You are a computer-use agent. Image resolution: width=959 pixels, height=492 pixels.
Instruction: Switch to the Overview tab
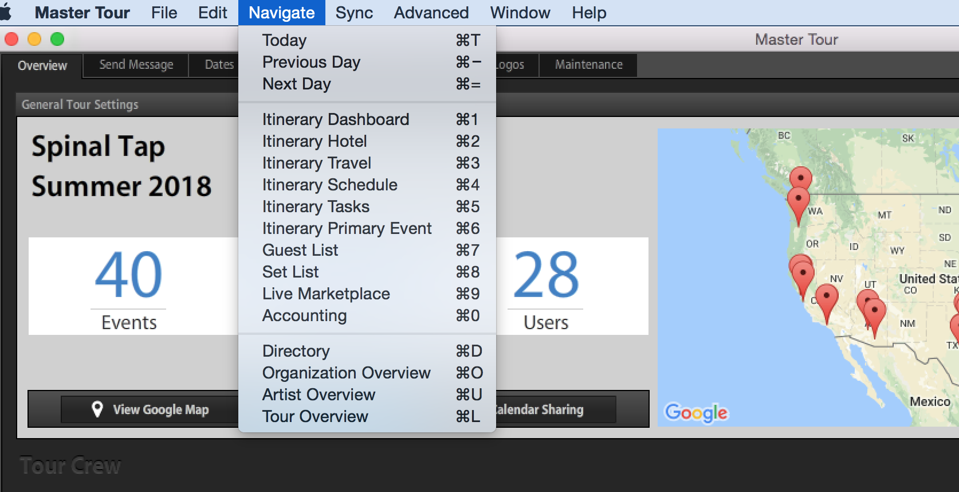[x=42, y=65]
